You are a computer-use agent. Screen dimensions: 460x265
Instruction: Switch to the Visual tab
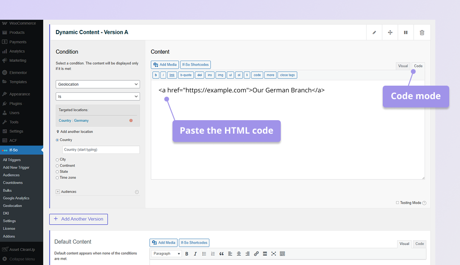coord(403,65)
